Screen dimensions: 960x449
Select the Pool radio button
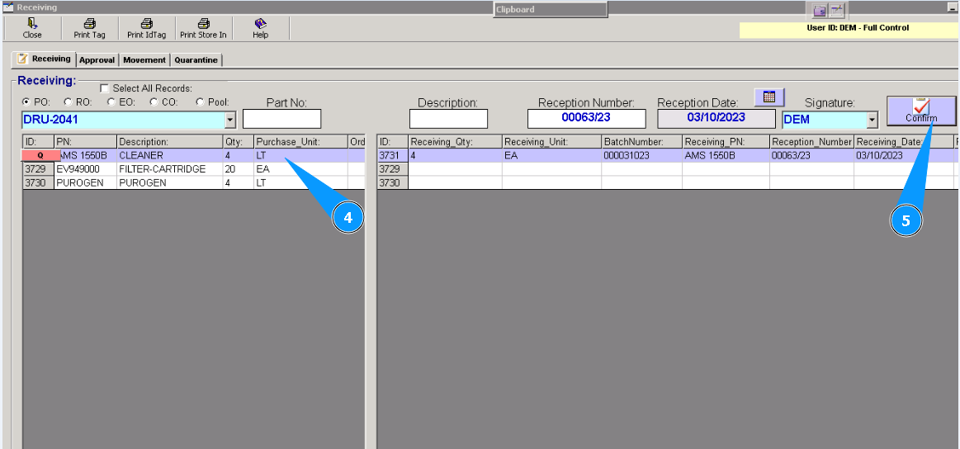click(x=200, y=102)
